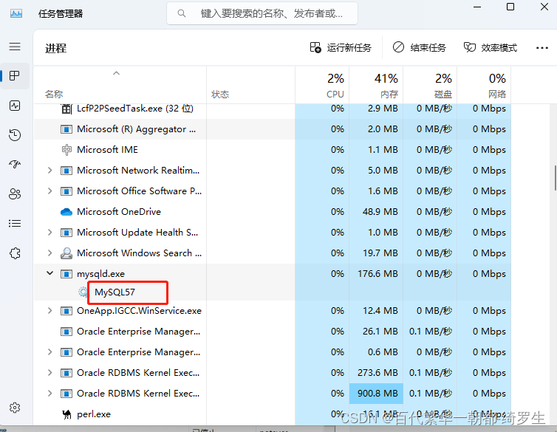Select the MySQL57 service entry
The width and height of the screenshot is (557, 432).
(x=115, y=292)
